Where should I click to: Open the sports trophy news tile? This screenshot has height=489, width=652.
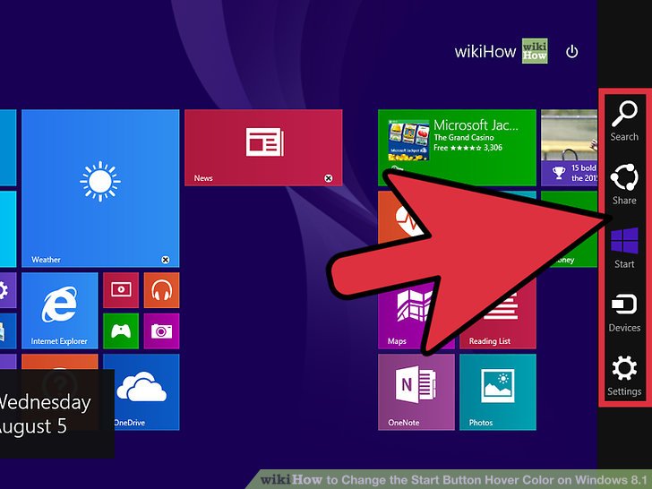click(569, 147)
